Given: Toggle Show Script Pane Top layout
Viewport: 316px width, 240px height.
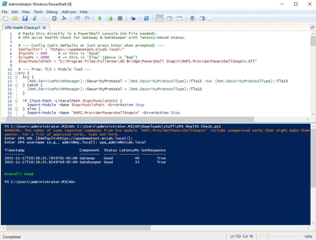Looking at the screenshot, I should pos(160,18).
